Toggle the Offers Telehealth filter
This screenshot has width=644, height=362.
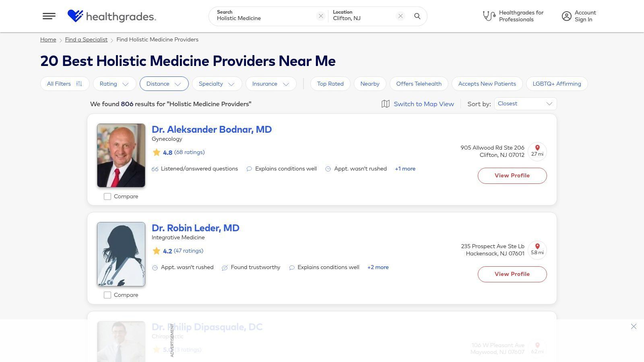coord(419,84)
